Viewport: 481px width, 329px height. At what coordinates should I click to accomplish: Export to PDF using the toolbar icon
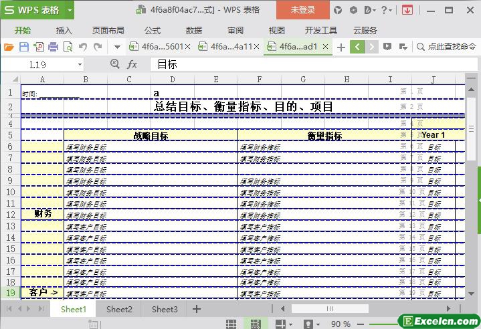coord(39,47)
